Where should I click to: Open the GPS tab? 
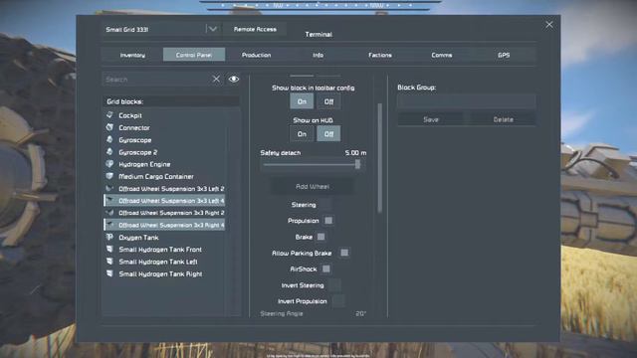click(x=504, y=55)
